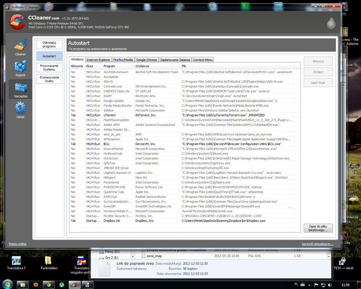Image resolution: width=361 pixels, height=289 pixels.
Task: Open the Pomoc online link
Action: pos(18,244)
